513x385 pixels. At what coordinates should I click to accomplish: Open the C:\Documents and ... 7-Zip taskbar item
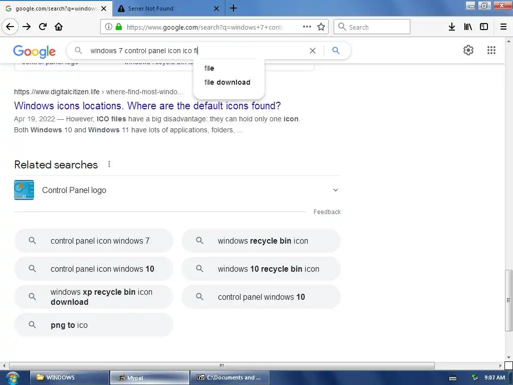(230, 377)
